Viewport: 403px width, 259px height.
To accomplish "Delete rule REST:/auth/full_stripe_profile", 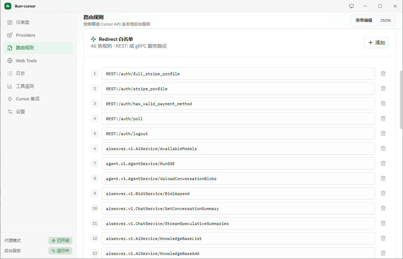I will point(383,74).
